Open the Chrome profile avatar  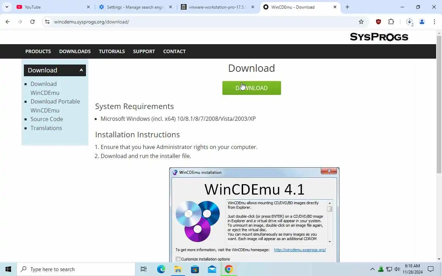tap(422, 22)
